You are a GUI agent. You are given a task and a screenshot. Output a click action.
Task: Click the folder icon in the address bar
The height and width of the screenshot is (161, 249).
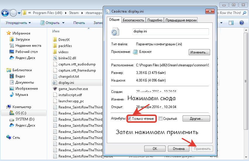24,13
